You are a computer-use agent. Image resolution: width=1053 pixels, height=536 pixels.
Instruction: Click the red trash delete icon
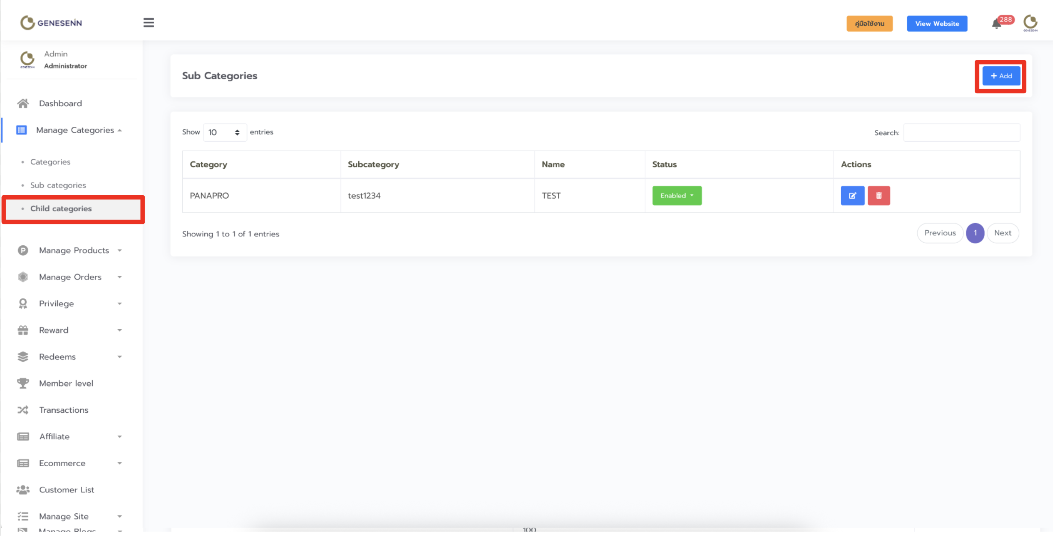pos(878,196)
